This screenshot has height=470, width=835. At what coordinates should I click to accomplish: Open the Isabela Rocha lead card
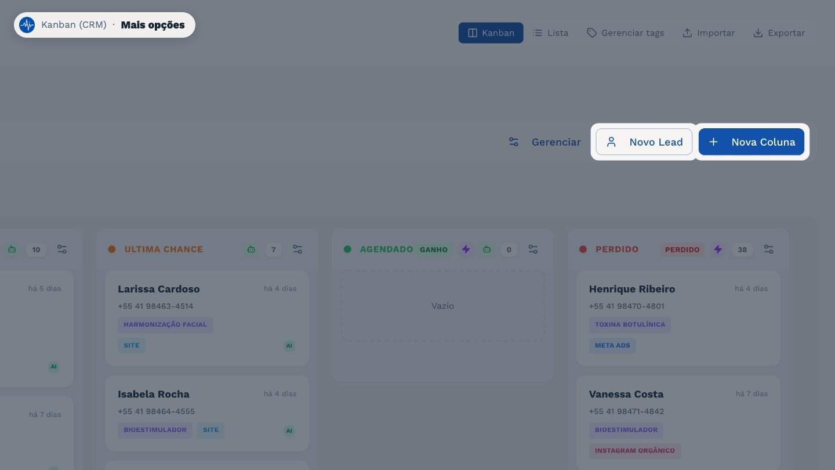click(x=207, y=413)
